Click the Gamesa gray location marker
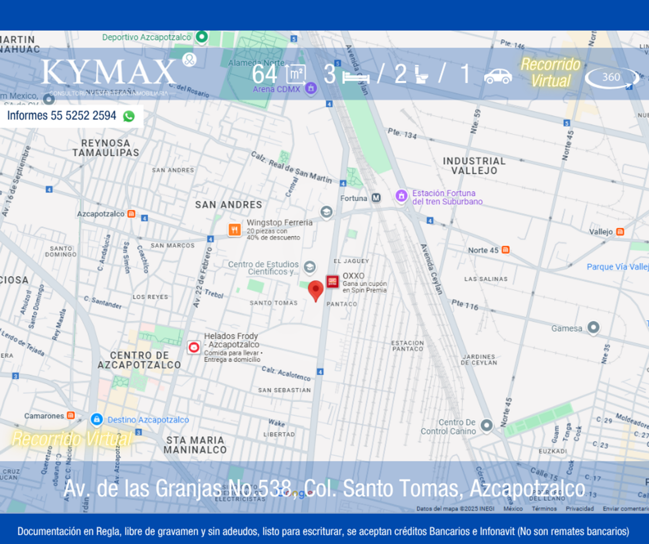The image size is (649, 544). click(594, 328)
